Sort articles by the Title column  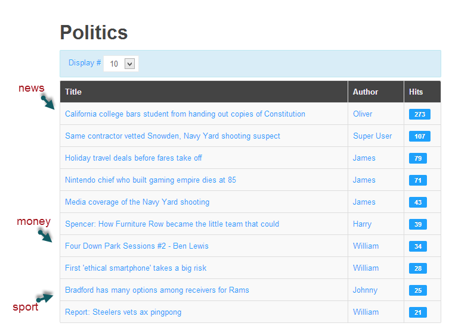(x=73, y=92)
